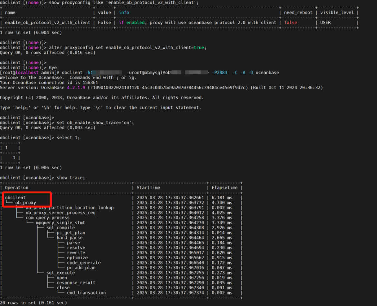Click the 'show trace;' command text
This screenshot has height=306, width=377.
(x=71, y=178)
